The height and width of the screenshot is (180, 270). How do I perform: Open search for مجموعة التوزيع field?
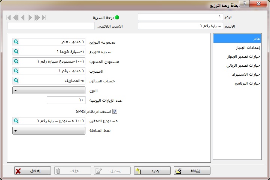pyautogui.click(x=16, y=42)
